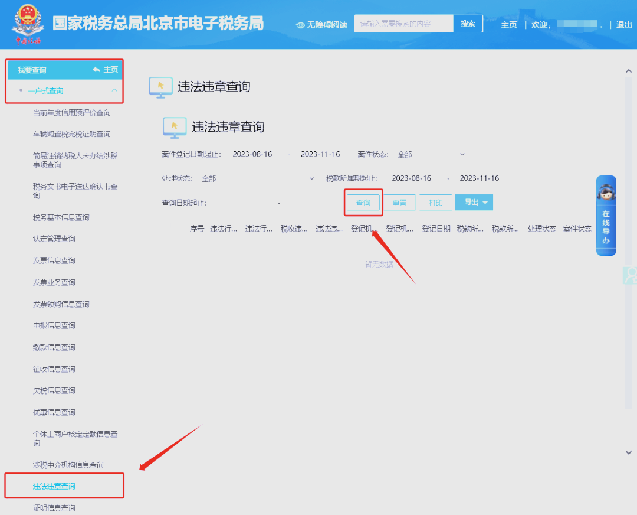Open 个体工商户核定定额信息查询
637x515 pixels.
coord(75,439)
